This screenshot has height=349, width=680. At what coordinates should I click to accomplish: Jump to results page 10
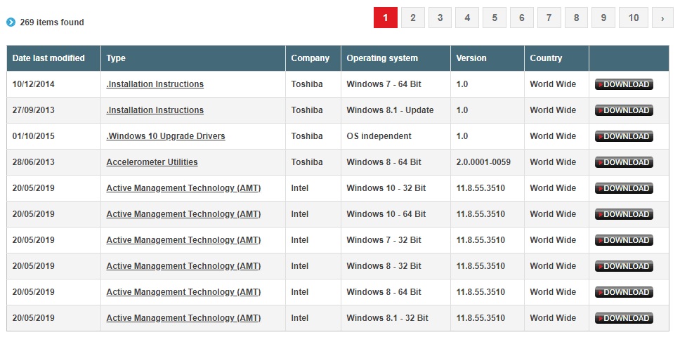633,18
